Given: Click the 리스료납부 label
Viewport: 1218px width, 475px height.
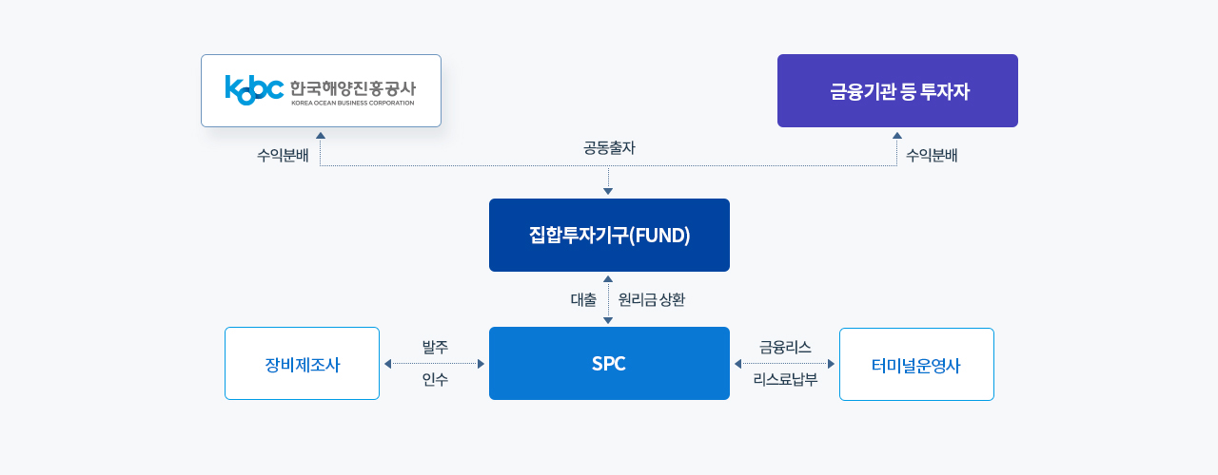Looking at the screenshot, I should tap(785, 379).
